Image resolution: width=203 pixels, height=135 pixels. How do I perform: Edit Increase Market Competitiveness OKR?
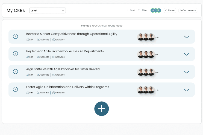(30, 40)
